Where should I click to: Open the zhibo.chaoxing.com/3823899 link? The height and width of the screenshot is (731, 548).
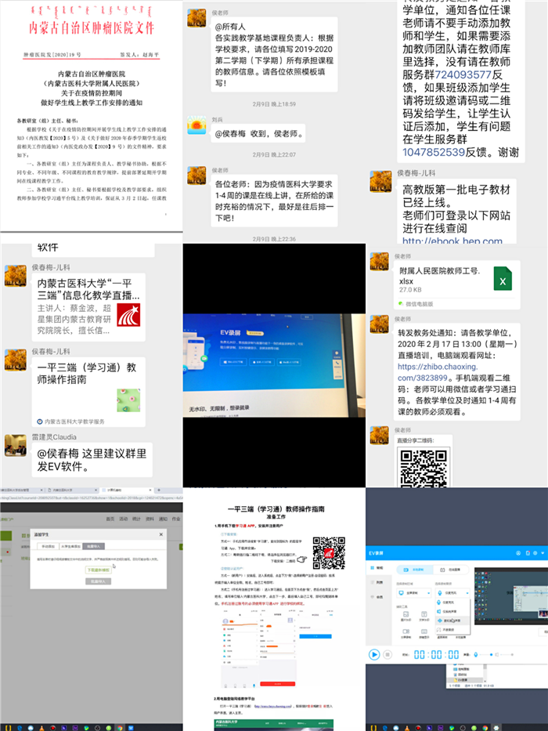click(438, 372)
